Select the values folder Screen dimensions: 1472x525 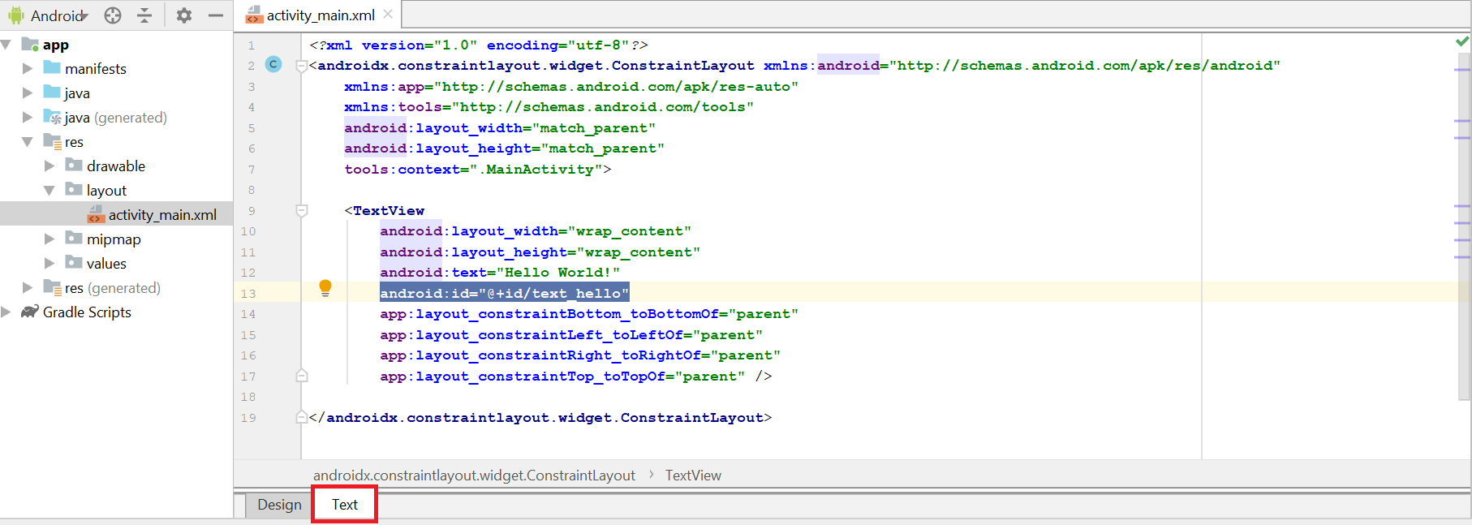pos(106,264)
